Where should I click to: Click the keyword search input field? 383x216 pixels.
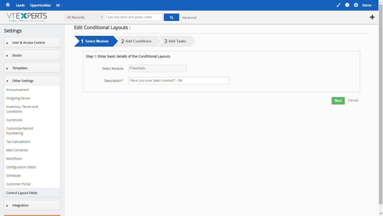(x=134, y=17)
